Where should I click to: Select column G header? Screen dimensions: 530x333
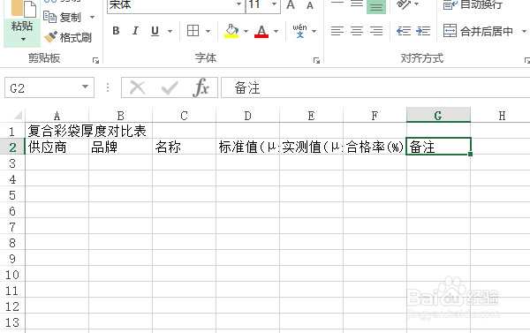(438, 115)
